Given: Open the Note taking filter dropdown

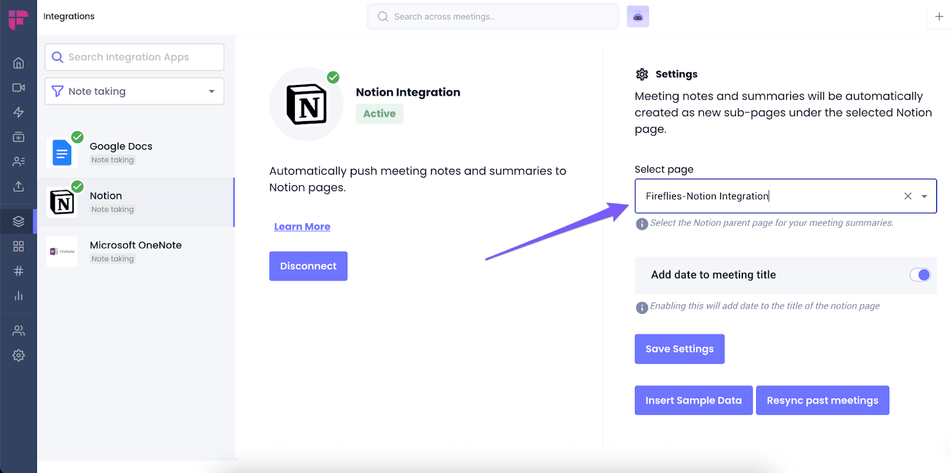Looking at the screenshot, I should coord(134,91).
